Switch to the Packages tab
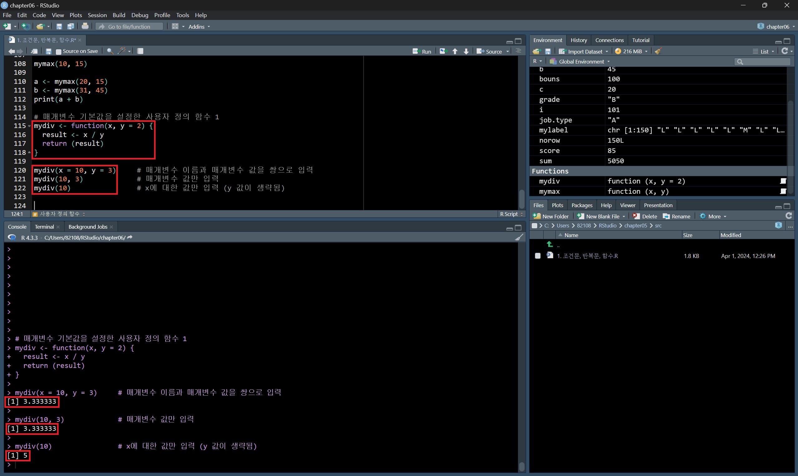This screenshot has width=798, height=476. coord(582,205)
